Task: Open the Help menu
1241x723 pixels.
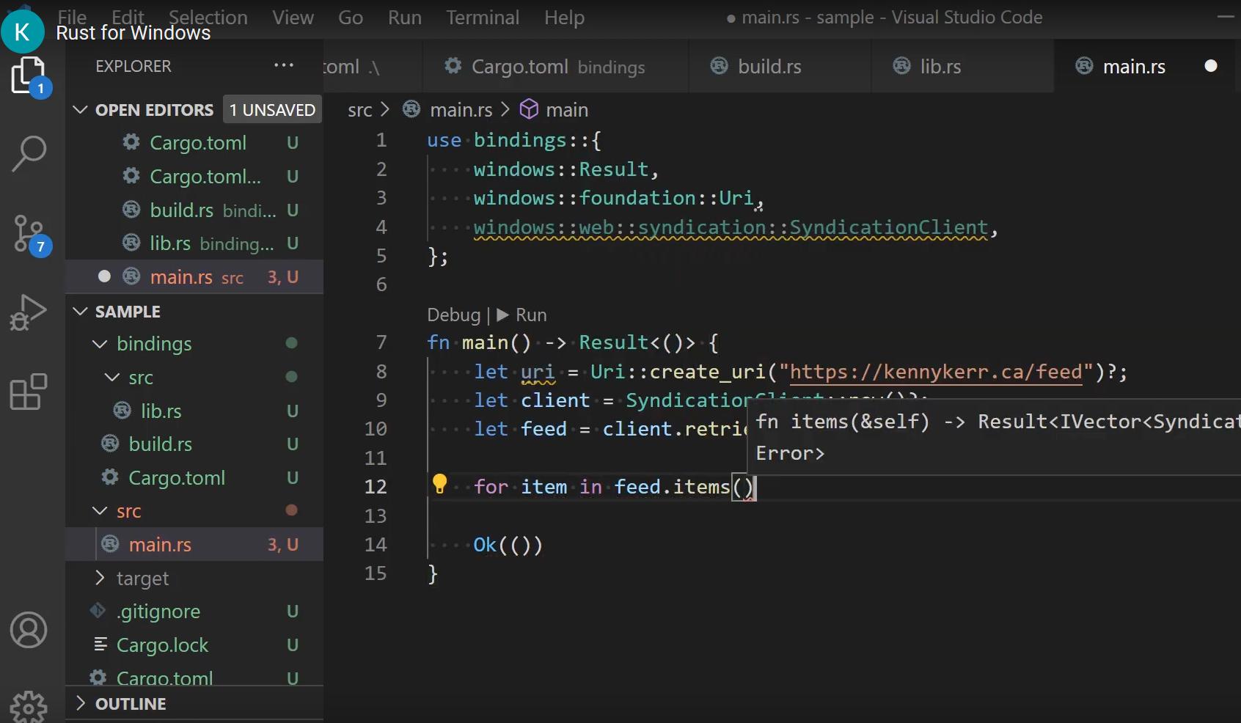Action: tap(564, 17)
